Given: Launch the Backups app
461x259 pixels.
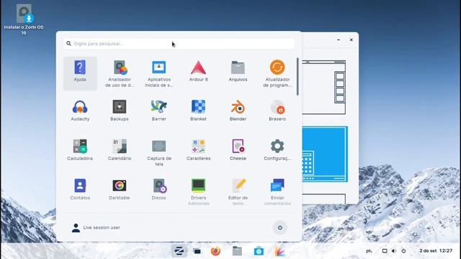Looking at the screenshot, I should tap(120, 111).
